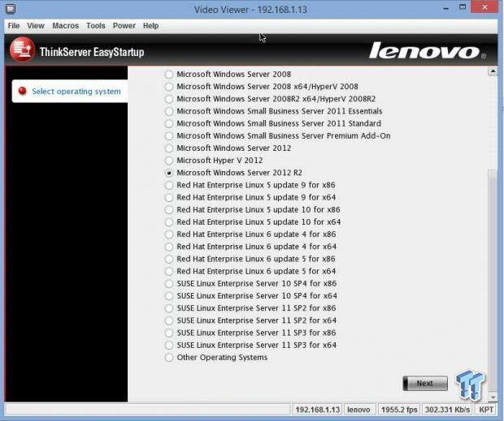Select Microsoft Windows Server 2008 radio button
This screenshot has height=421, width=504.
tap(169, 75)
